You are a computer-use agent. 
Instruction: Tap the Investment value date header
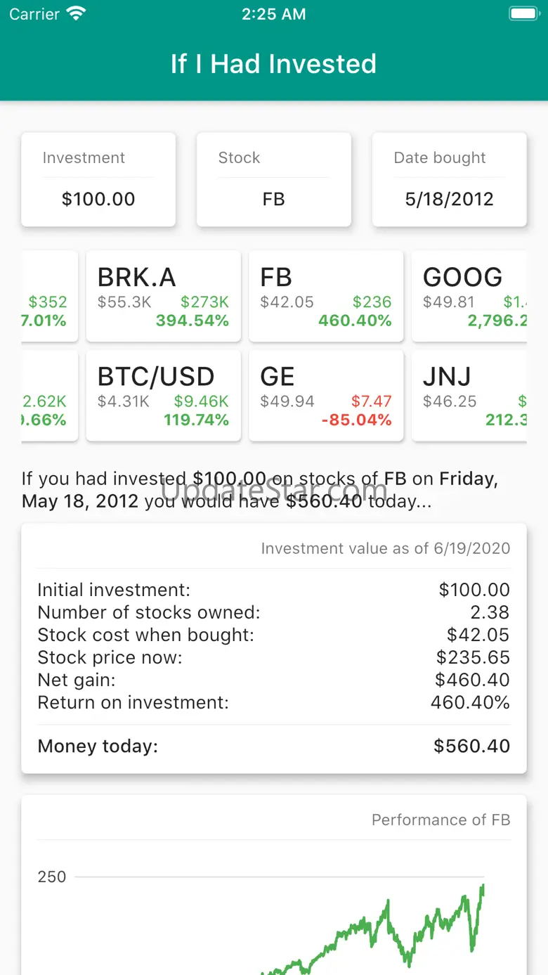(x=385, y=548)
